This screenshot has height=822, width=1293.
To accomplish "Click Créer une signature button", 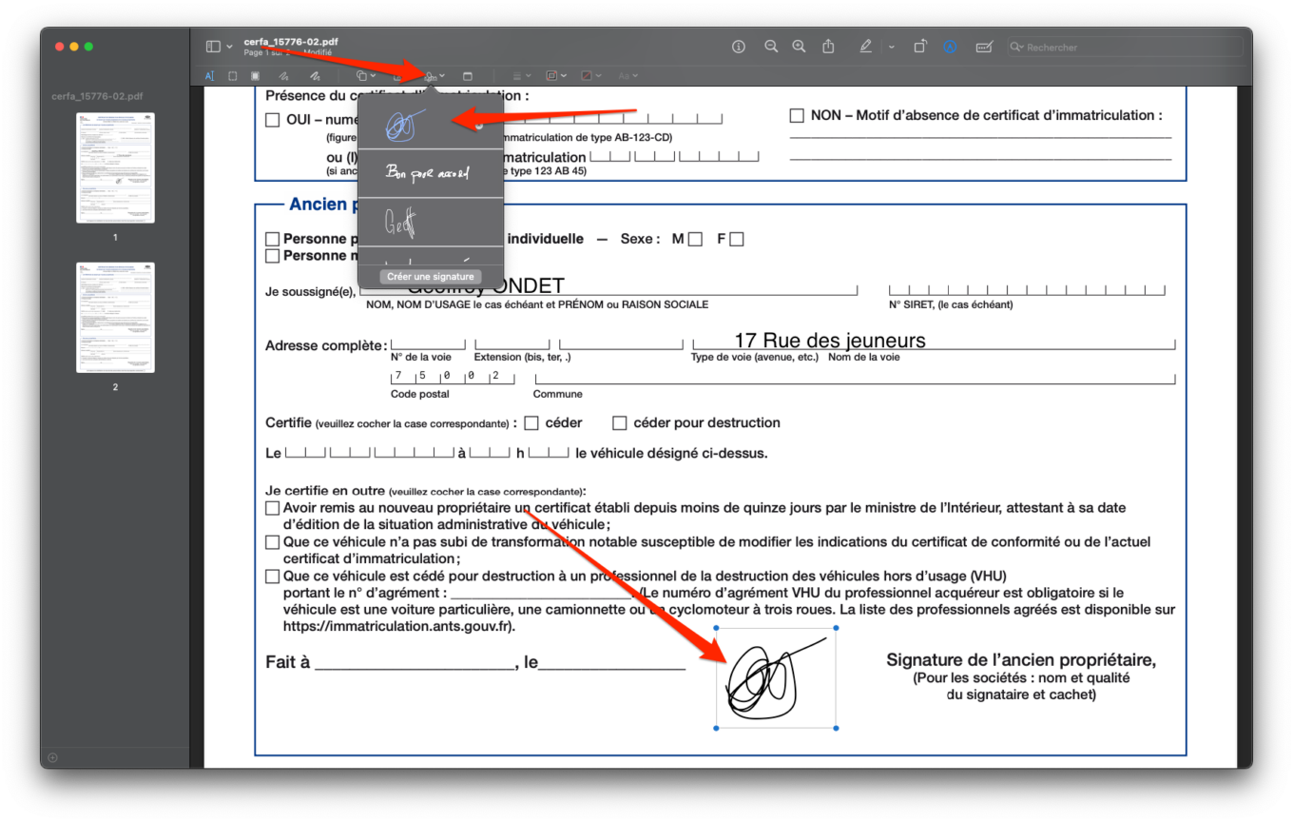I will pos(430,277).
